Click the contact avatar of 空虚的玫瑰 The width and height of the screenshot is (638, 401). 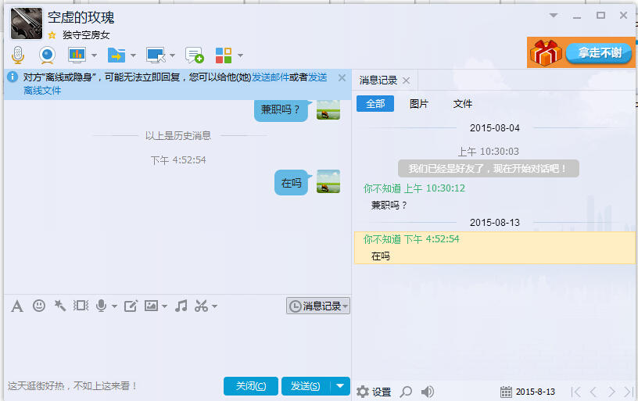pos(27,23)
